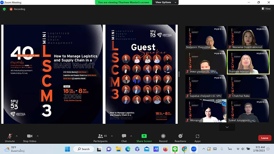
Task: Open the View Options dropdown
Action: click(165, 2)
